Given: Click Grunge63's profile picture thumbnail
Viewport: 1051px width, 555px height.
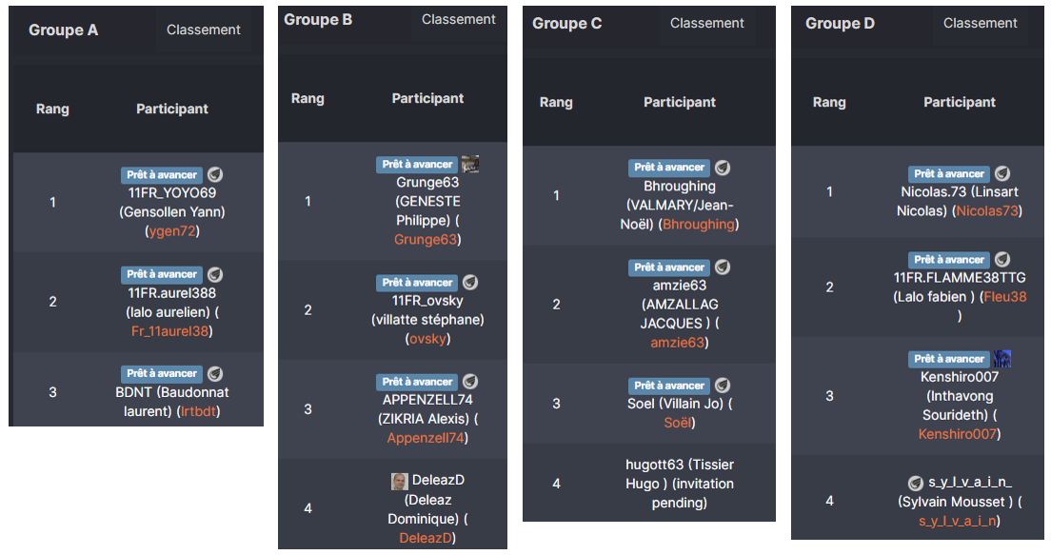Looking at the screenshot, I should click(x=470, y=164).
